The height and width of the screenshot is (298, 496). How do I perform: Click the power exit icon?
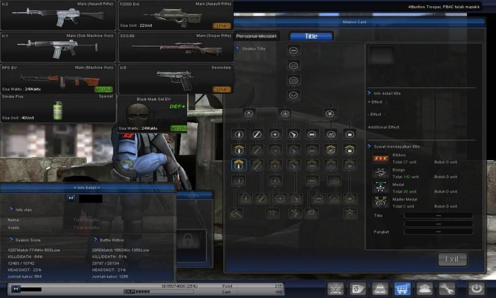pos(477,288)
